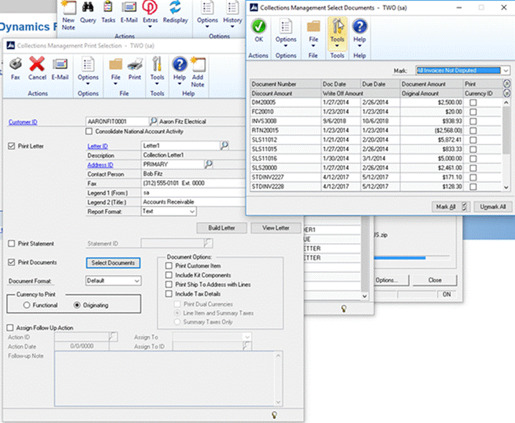This screenshot has width=515, height=423.
Task: Click the Tasks icon in main ribbon
Action: pos(108,8)
